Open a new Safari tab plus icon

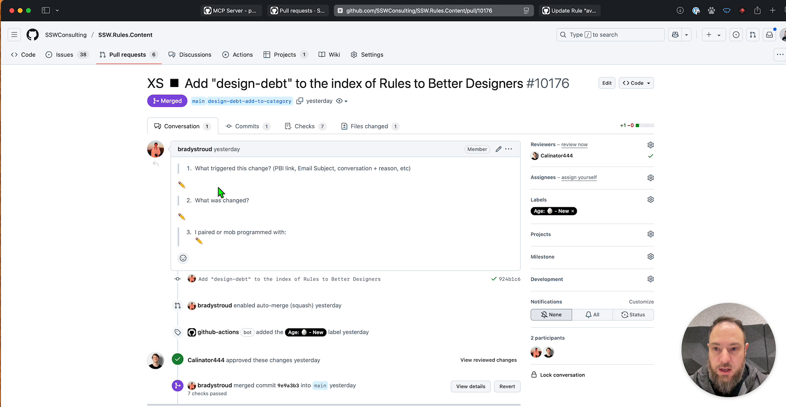[x=773, y=10]
